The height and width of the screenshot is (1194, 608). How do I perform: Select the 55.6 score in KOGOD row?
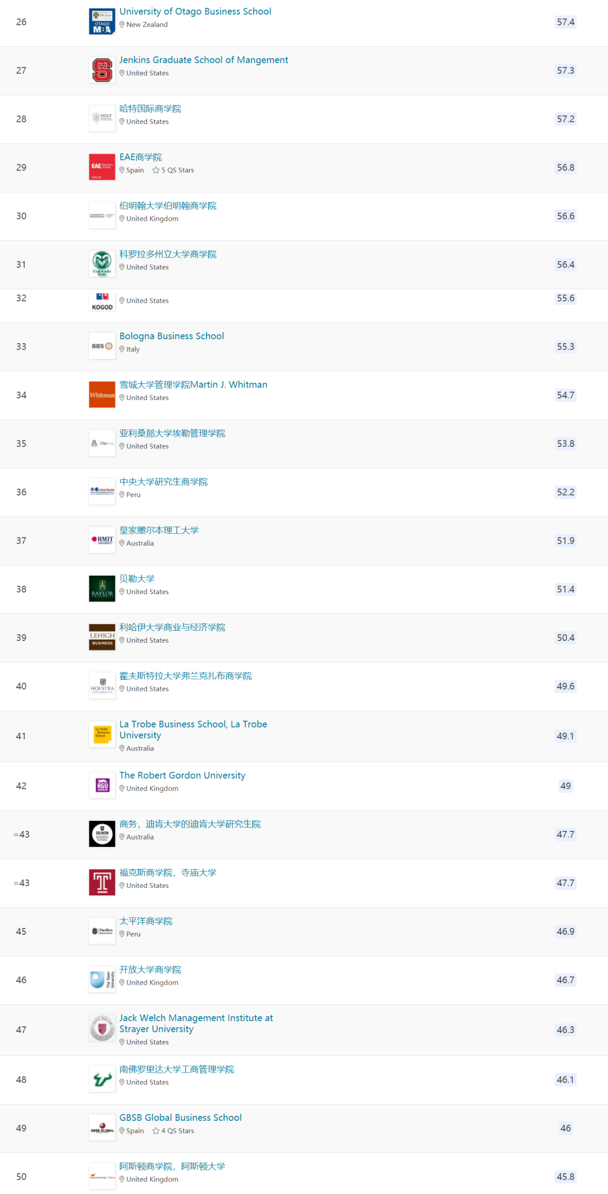pyautogui.click(x=566, y=298)
